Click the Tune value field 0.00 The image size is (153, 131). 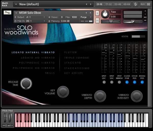115,17
